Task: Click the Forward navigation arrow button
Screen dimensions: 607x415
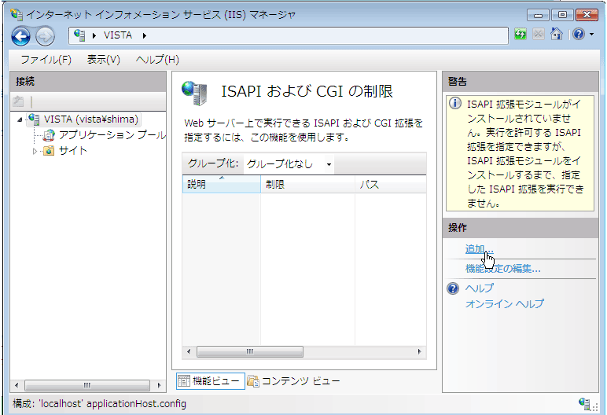Action: point(44,35)
